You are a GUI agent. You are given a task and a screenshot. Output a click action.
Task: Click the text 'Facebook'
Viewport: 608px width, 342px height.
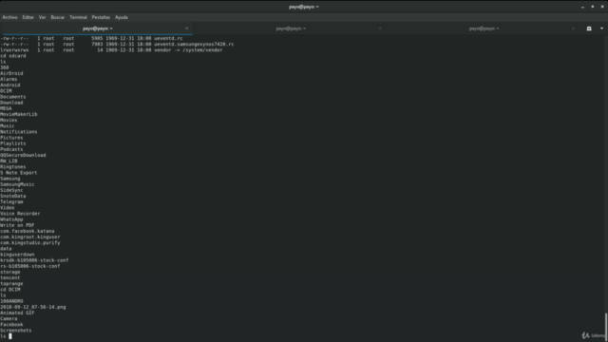(11, 325)
